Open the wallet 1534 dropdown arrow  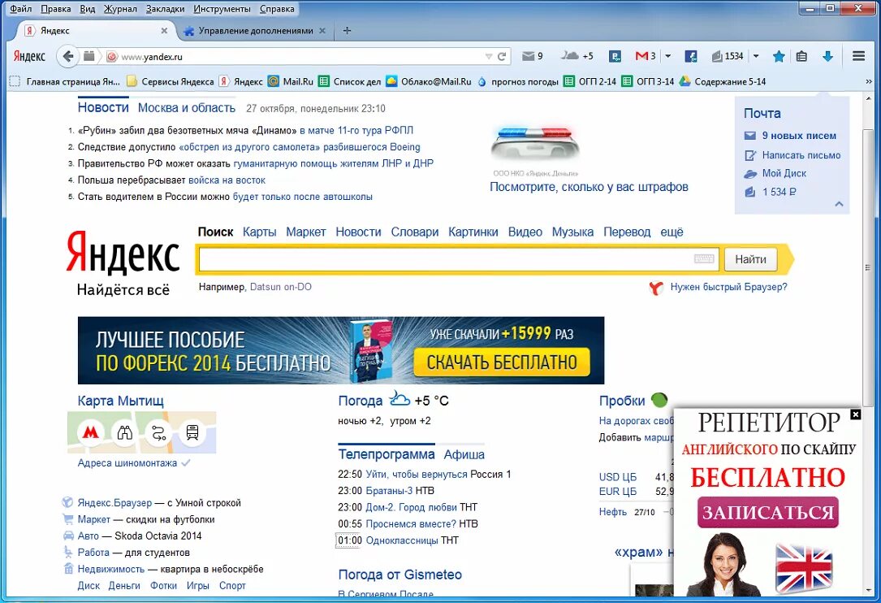click(756, 56)
